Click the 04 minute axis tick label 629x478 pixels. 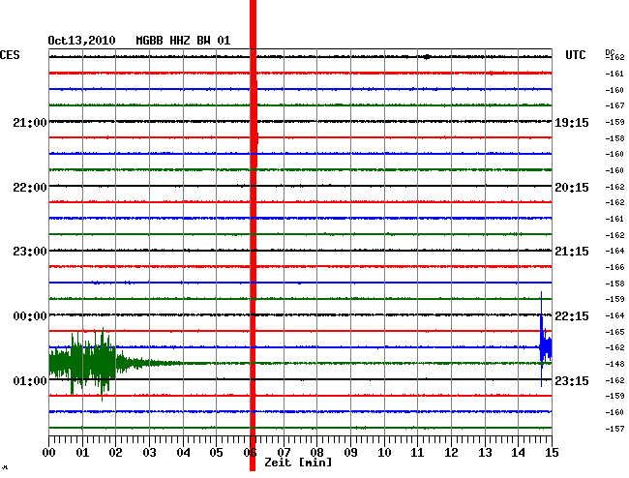[x=183, y=453]
